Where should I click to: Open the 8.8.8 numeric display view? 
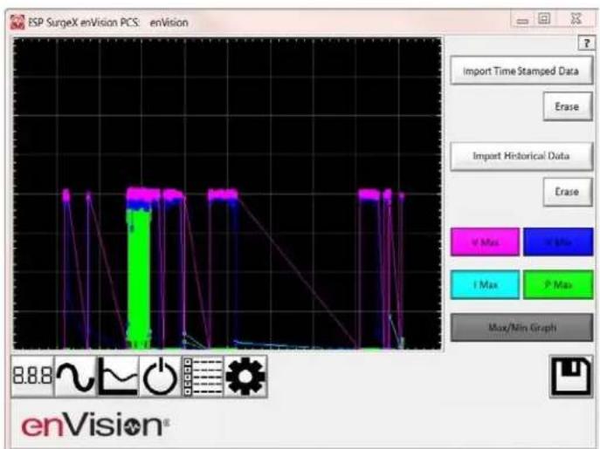point(32,376)
